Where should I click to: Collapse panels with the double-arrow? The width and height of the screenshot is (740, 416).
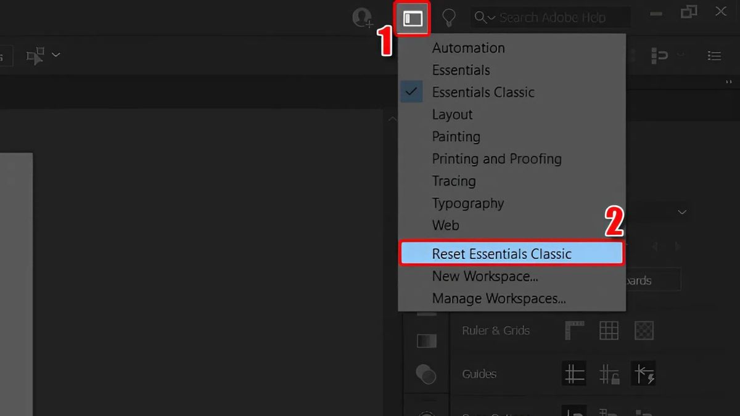[x=730, y=83]
